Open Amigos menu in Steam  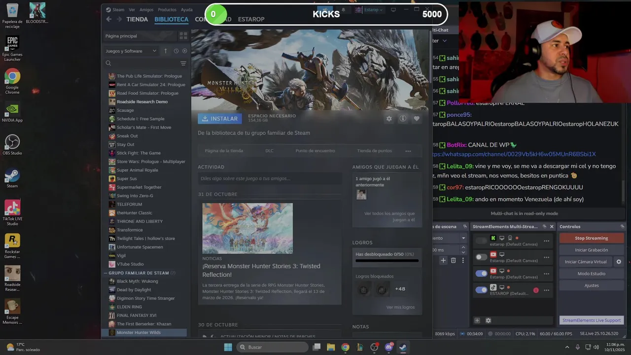pyautogui.click(x=146, y=9)
